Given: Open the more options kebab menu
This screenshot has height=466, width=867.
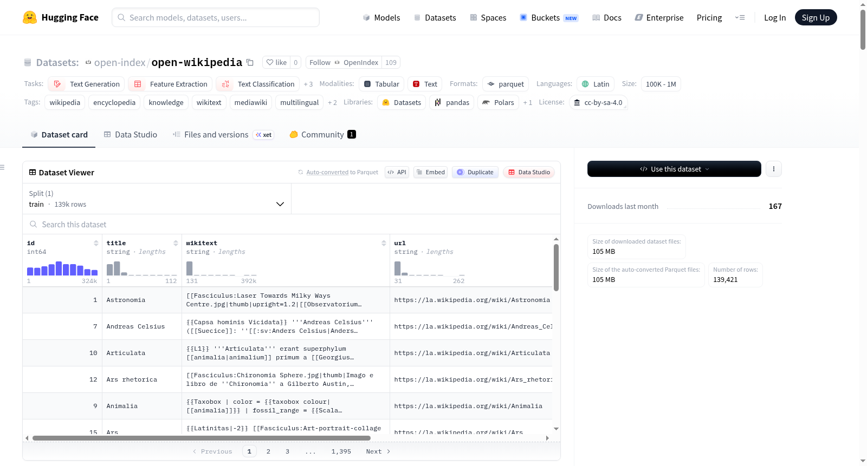Looking at the screenshot, I should (773, 169).
